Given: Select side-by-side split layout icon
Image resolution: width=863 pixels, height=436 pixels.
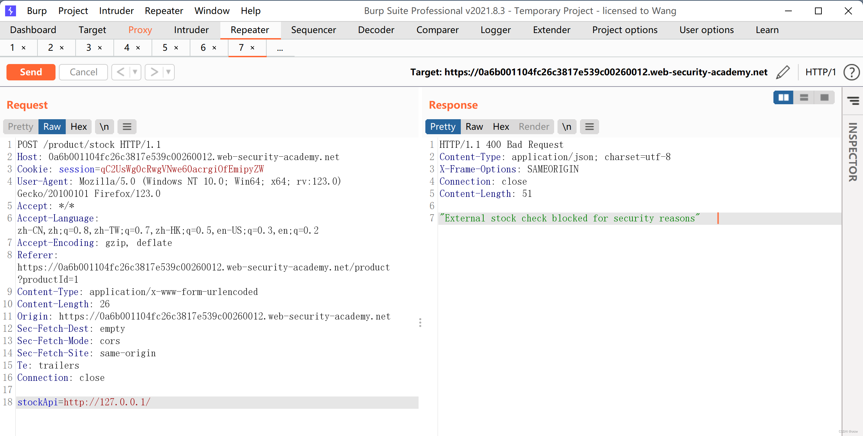Looking at the screenshot, I should tap(783, 98).
